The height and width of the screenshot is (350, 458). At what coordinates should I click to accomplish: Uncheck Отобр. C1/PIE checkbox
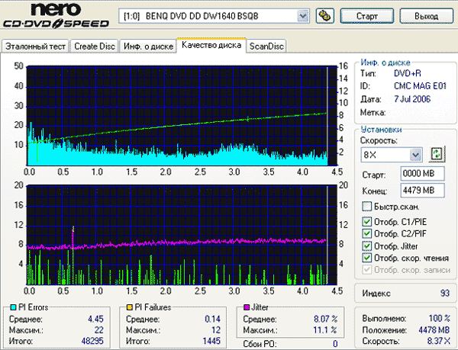point(366,222)
